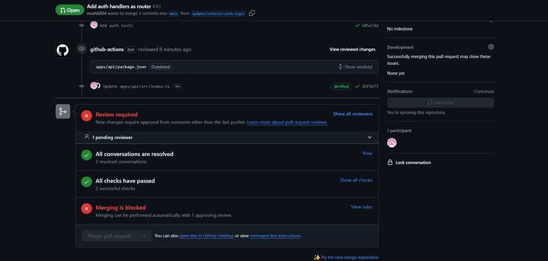Open the Development settings gear icon
The image size is (548, 261).
click(x=491, y=47)
